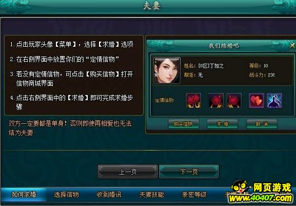Click the player portrait of 丁如之
The width and height of the screenshot is (296, 206).
(x=167, y=71)
